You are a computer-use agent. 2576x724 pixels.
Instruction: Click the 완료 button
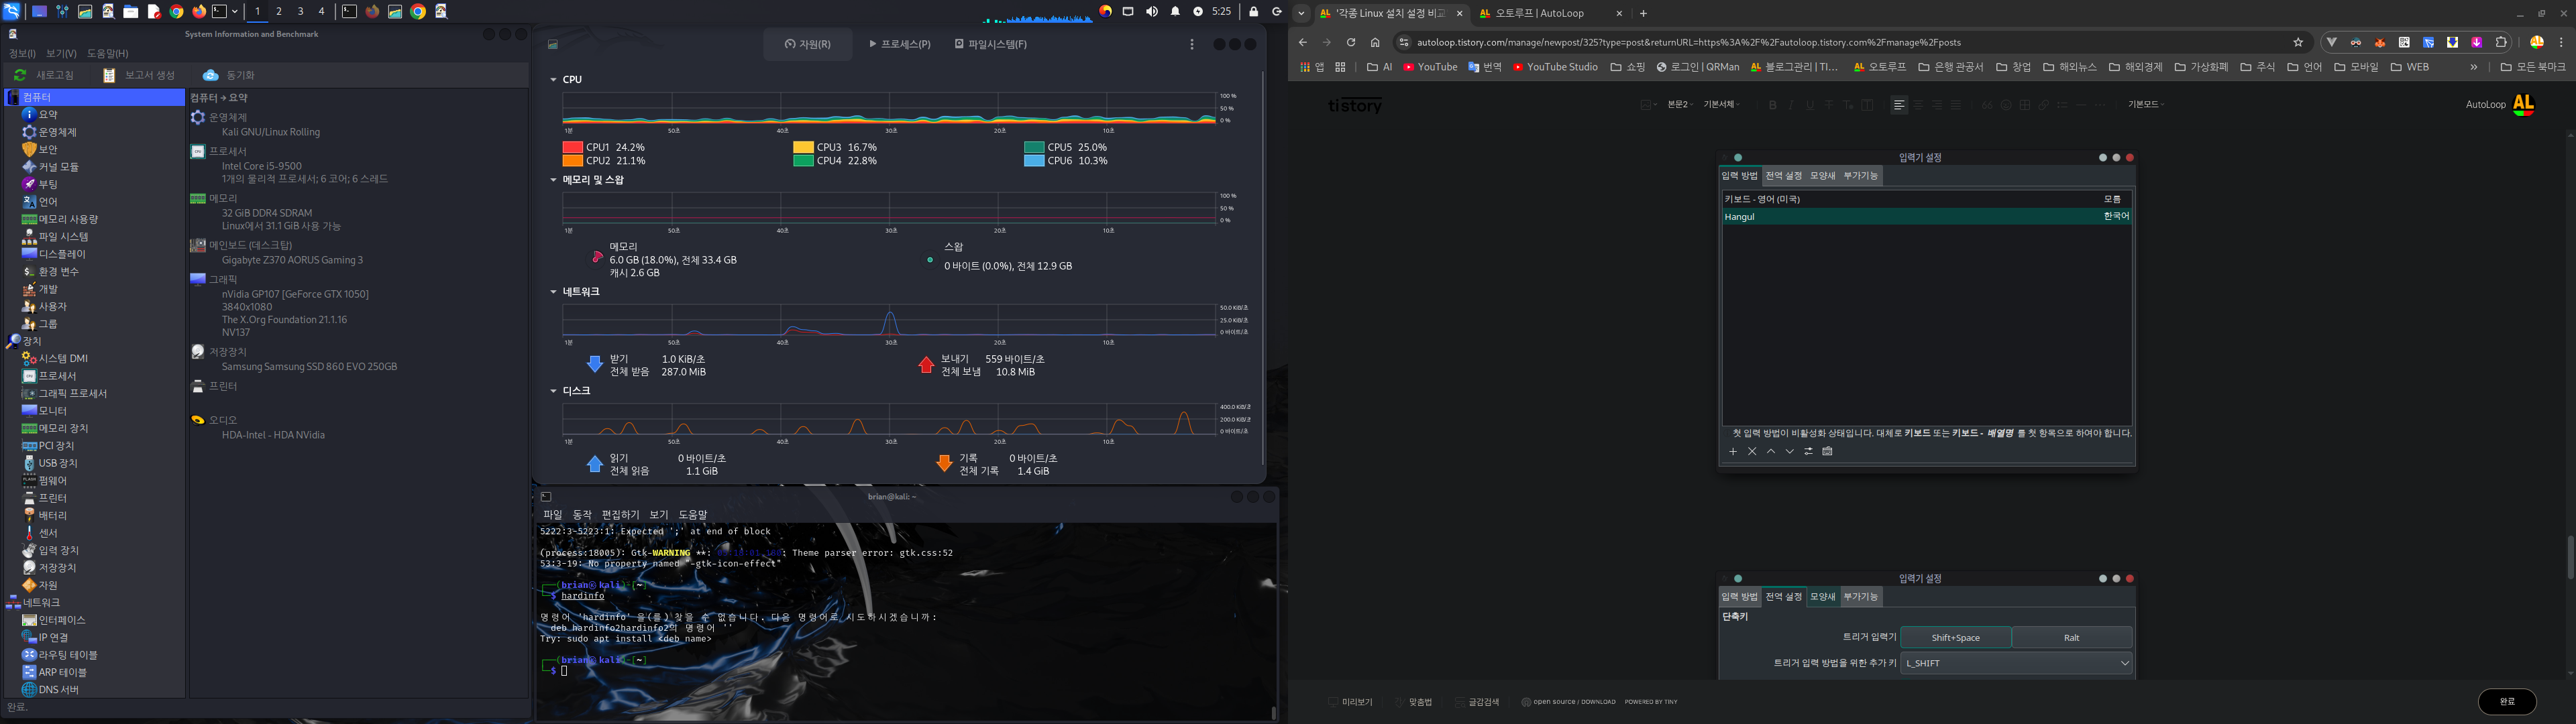[x=2506, y=702]
